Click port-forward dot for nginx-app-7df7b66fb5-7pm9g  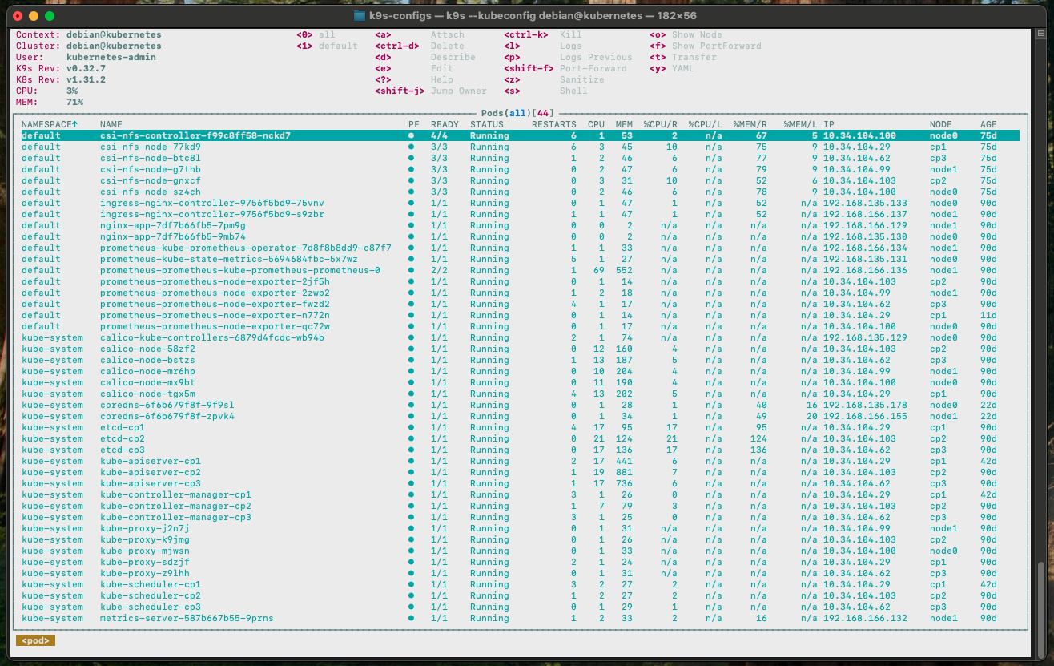pyautogui.click(x=412, y=226)
